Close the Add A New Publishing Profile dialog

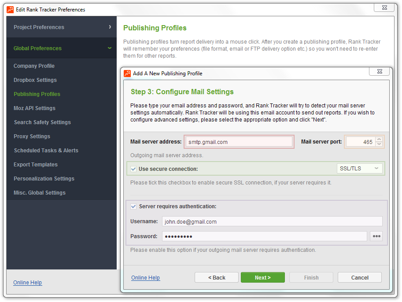[380, 71]
